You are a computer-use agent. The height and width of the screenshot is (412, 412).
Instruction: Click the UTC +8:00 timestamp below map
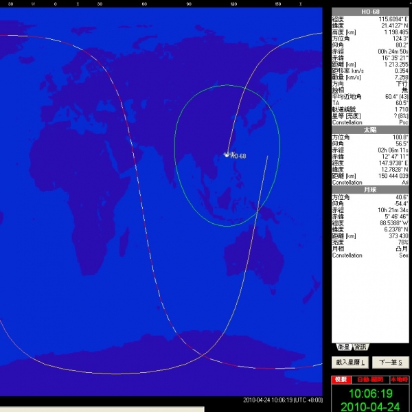tap(282, 400)
